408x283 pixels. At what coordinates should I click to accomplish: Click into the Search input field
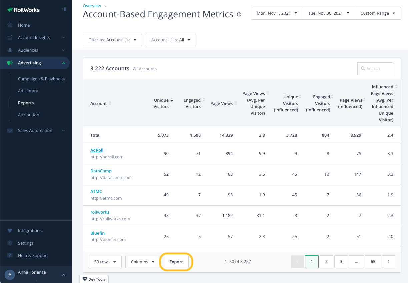[x=375, y=69]
